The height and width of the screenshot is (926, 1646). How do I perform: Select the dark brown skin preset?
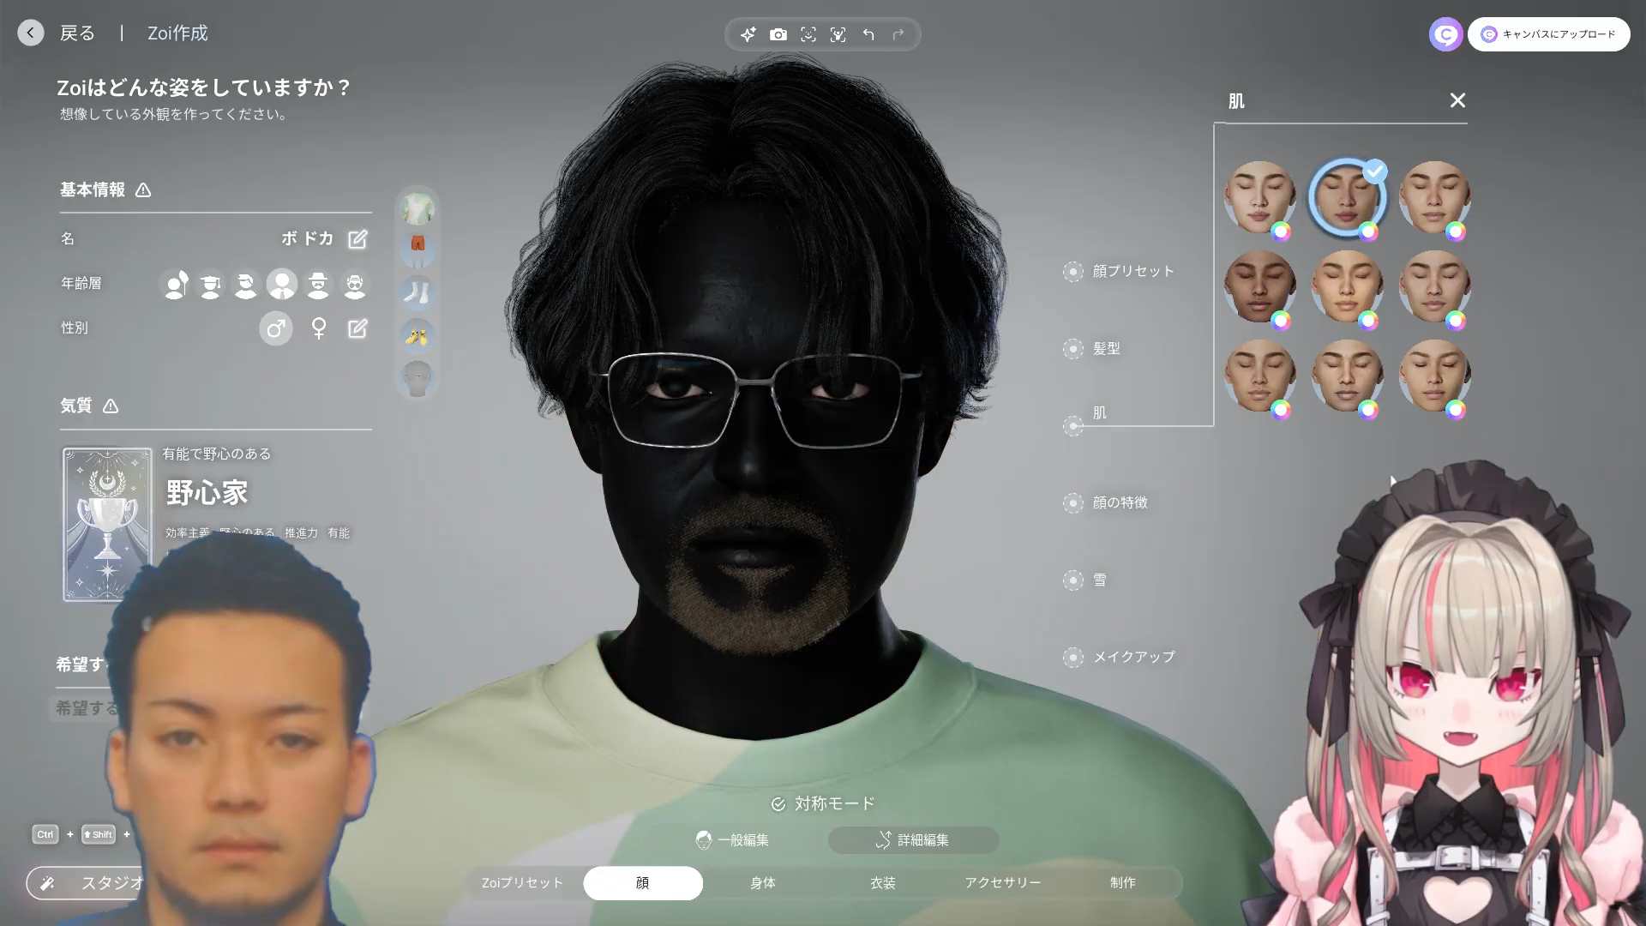[1259, 286]
